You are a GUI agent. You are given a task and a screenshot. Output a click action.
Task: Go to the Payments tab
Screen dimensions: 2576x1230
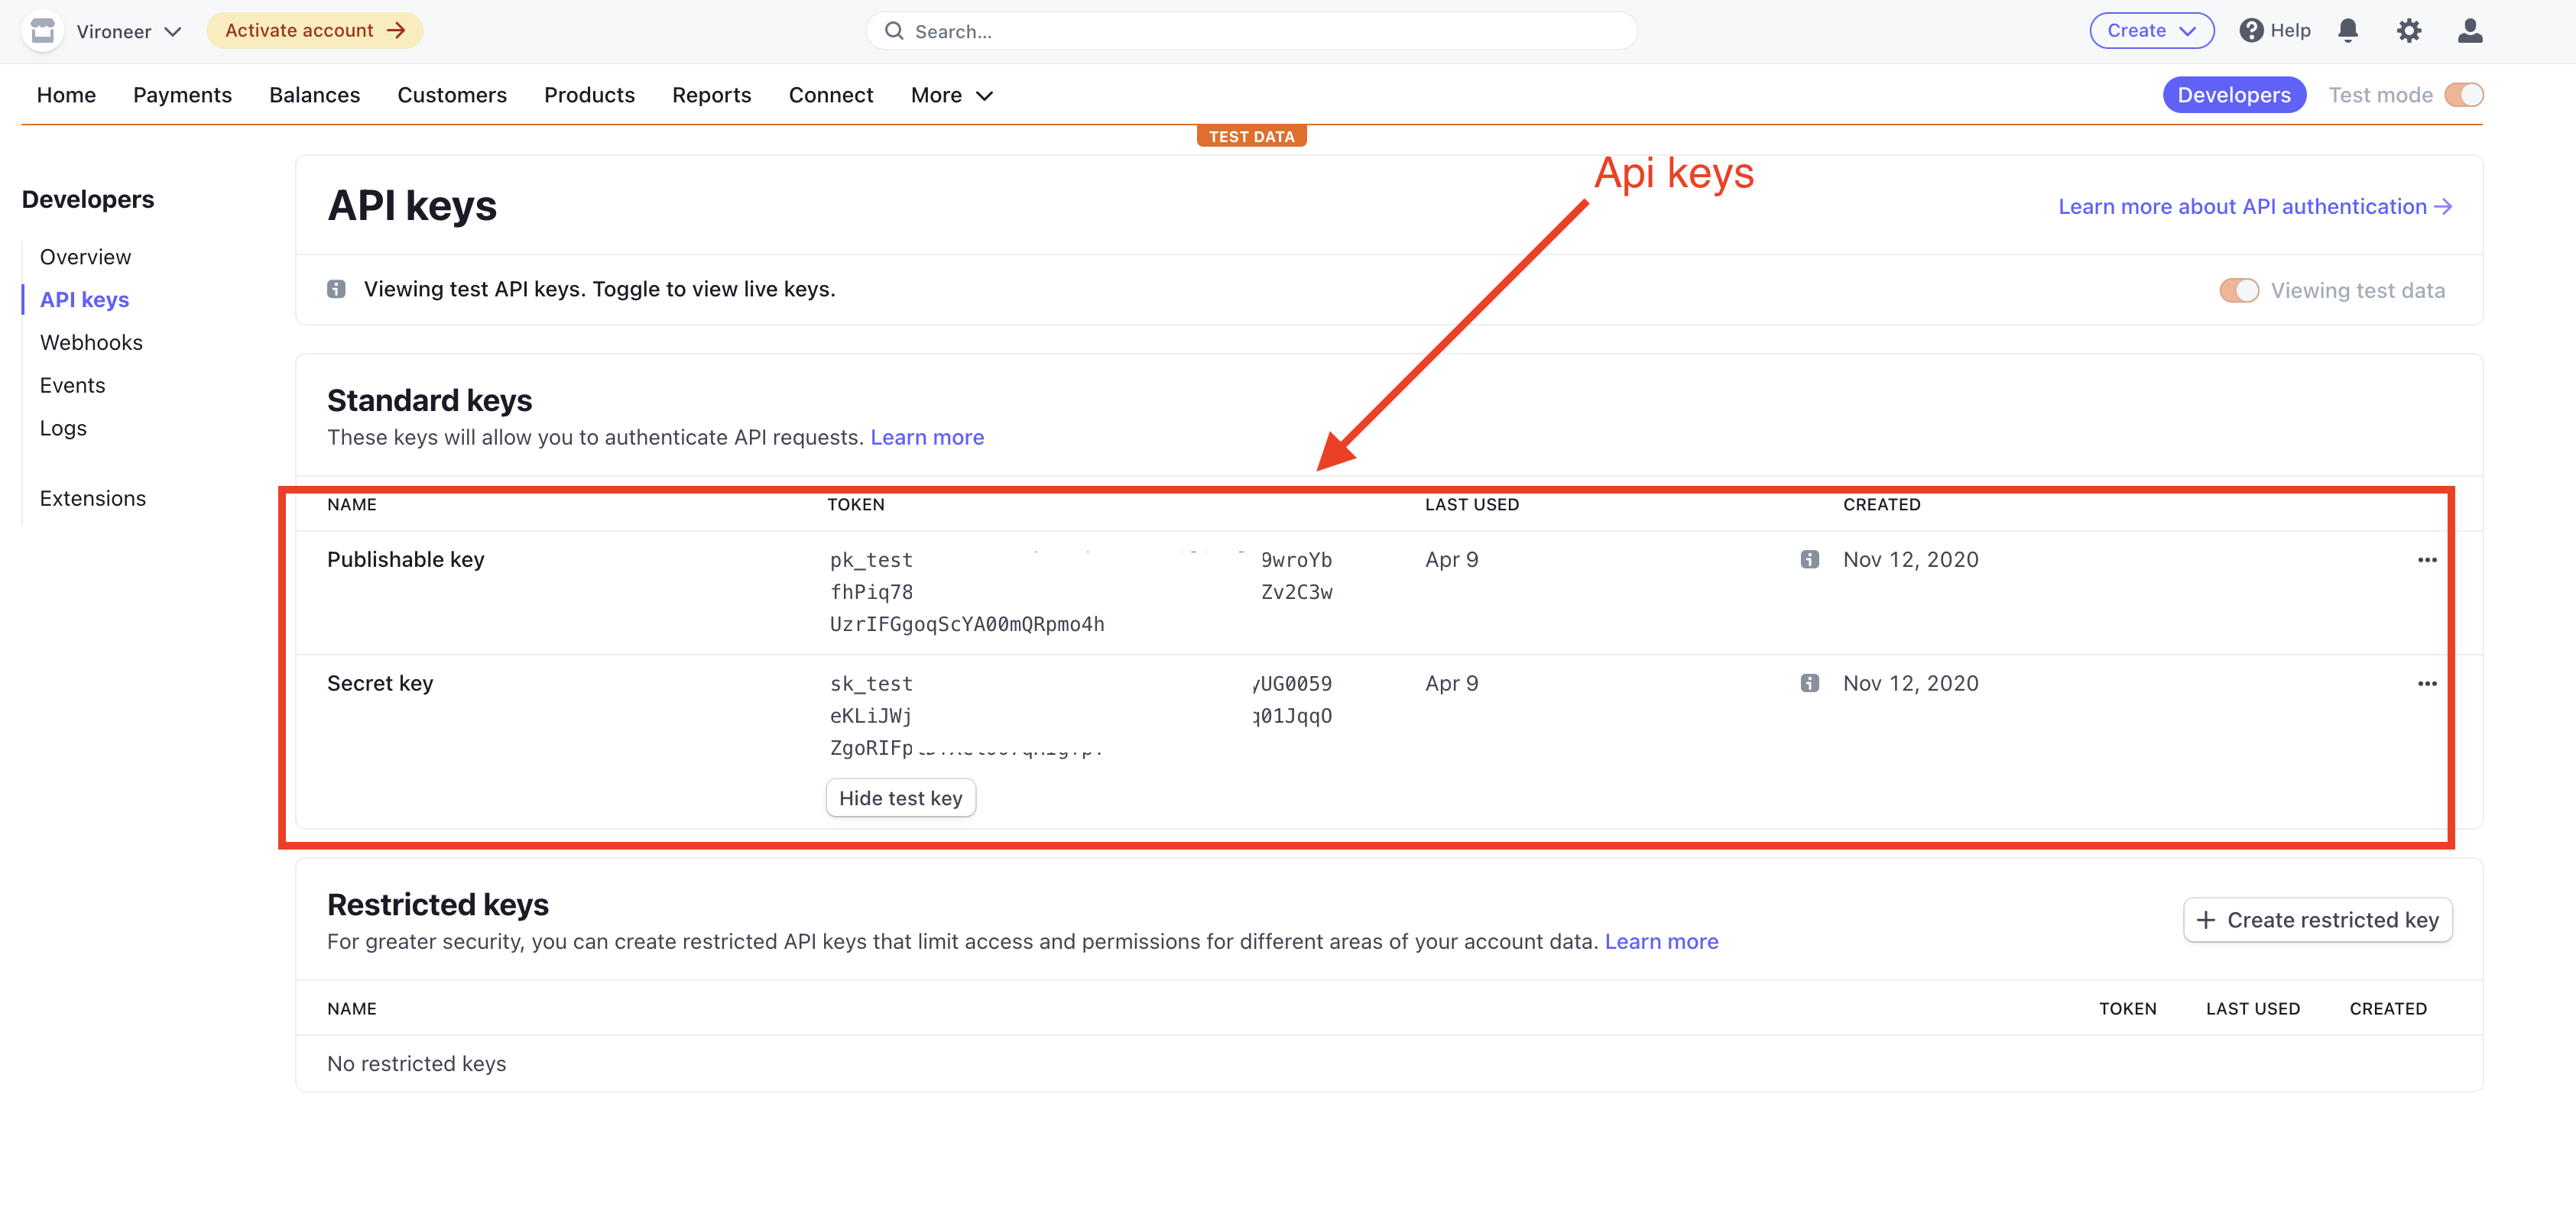[x=182, y=95]
